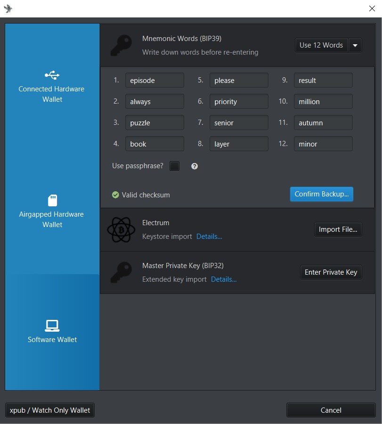The width and height of the screenshot is (382, 424).
Task: Click Import File for Electrum keystore
Action: tap(338, 229)
